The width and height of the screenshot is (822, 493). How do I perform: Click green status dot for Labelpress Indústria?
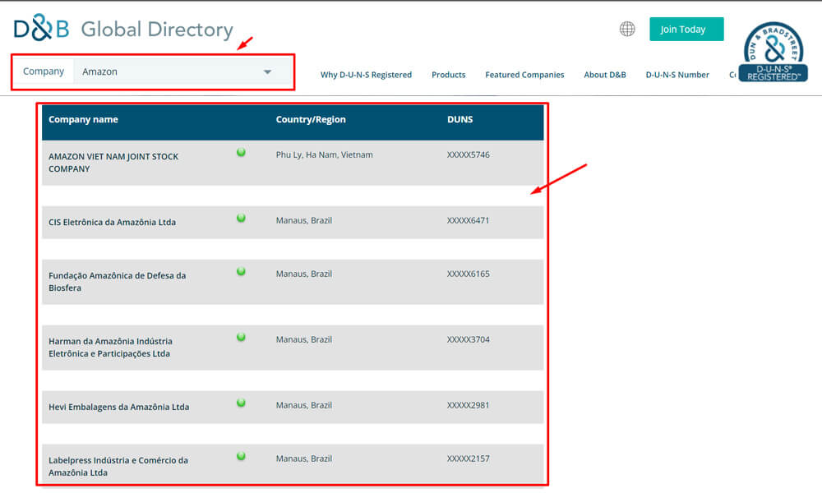[241, 456]
